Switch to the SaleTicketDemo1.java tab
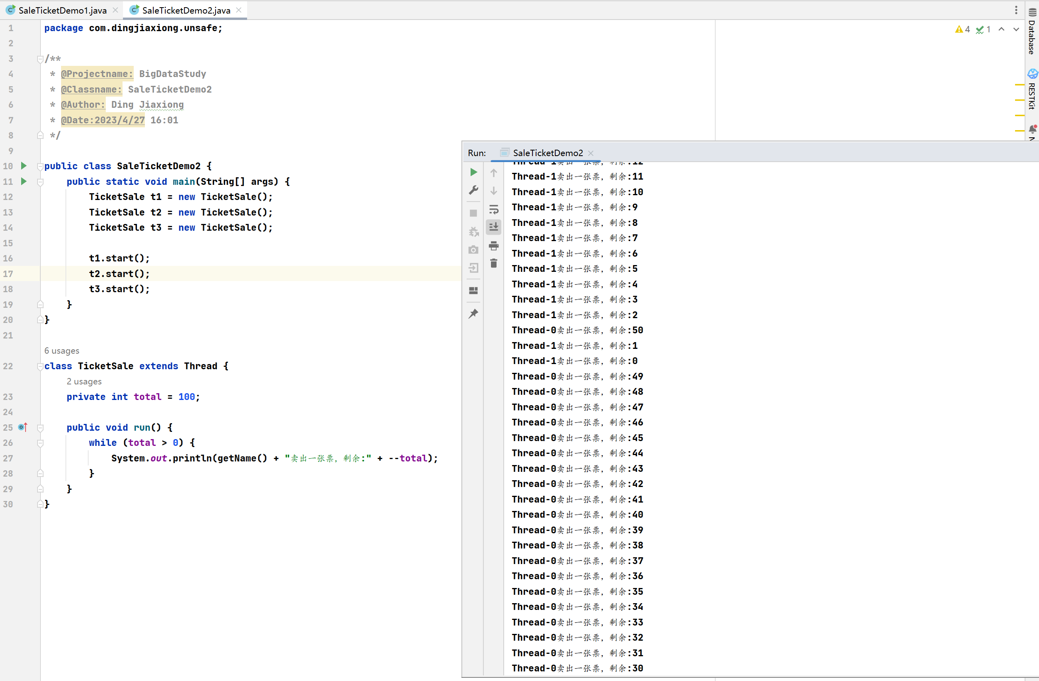1039x681 pixels. (x=62, y=10)
